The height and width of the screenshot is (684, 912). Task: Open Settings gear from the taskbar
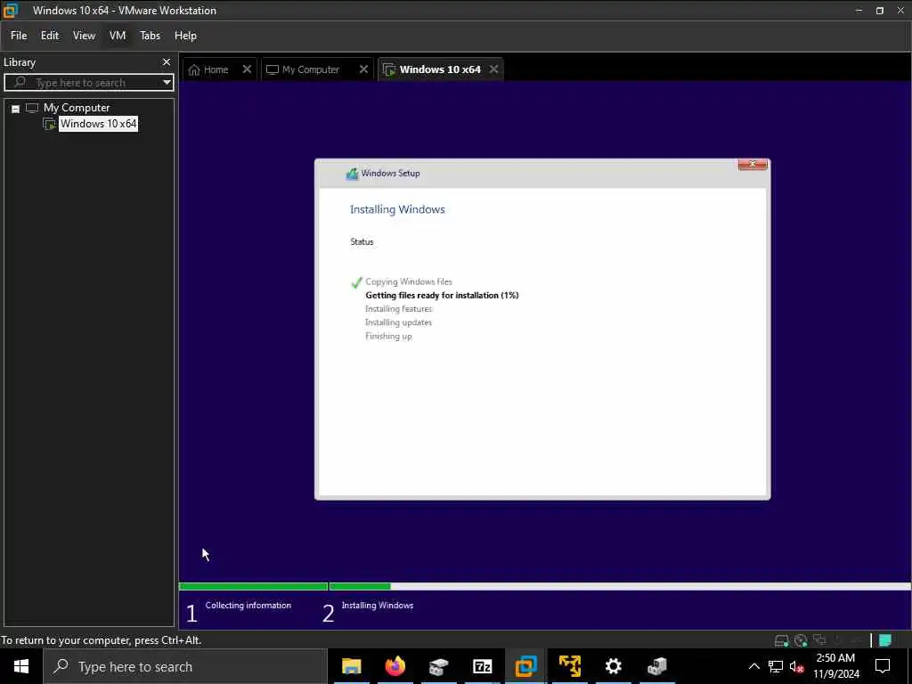(613, 666)
